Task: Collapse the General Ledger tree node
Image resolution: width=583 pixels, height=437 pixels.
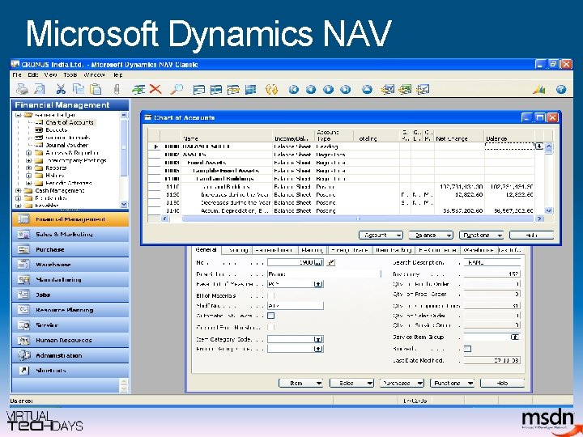Action: [18, 115]
